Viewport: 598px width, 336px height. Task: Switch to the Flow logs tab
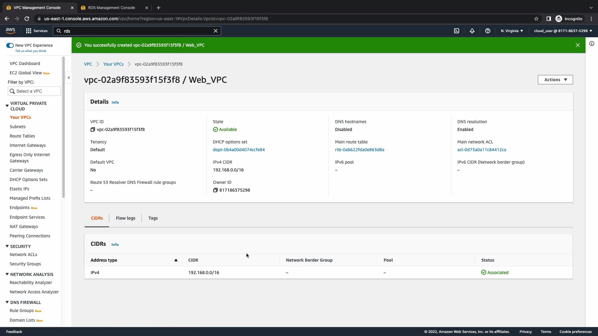coord(126,218)
